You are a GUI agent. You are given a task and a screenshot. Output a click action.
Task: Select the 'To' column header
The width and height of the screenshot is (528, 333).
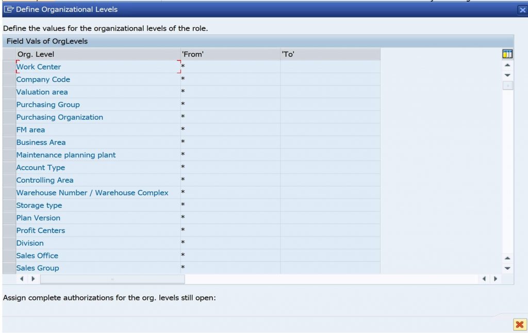331,54
